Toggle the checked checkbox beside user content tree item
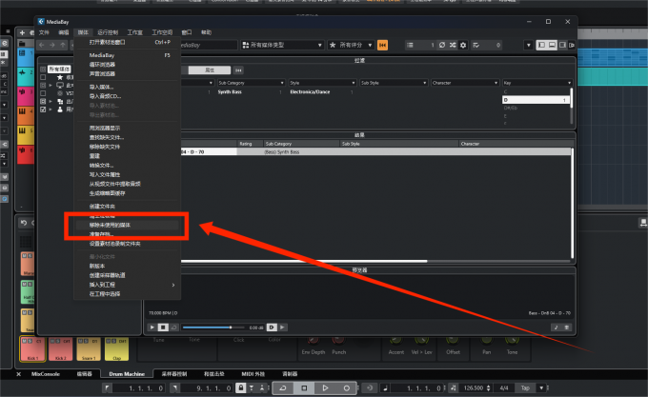Screen dimensions: 648x397 tap(43, 109)
